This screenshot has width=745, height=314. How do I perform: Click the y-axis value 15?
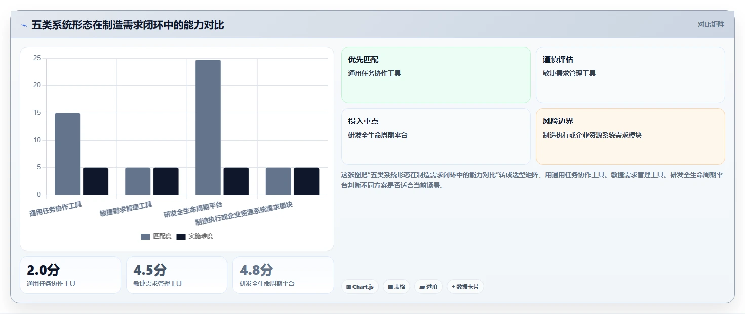(37, 113)
